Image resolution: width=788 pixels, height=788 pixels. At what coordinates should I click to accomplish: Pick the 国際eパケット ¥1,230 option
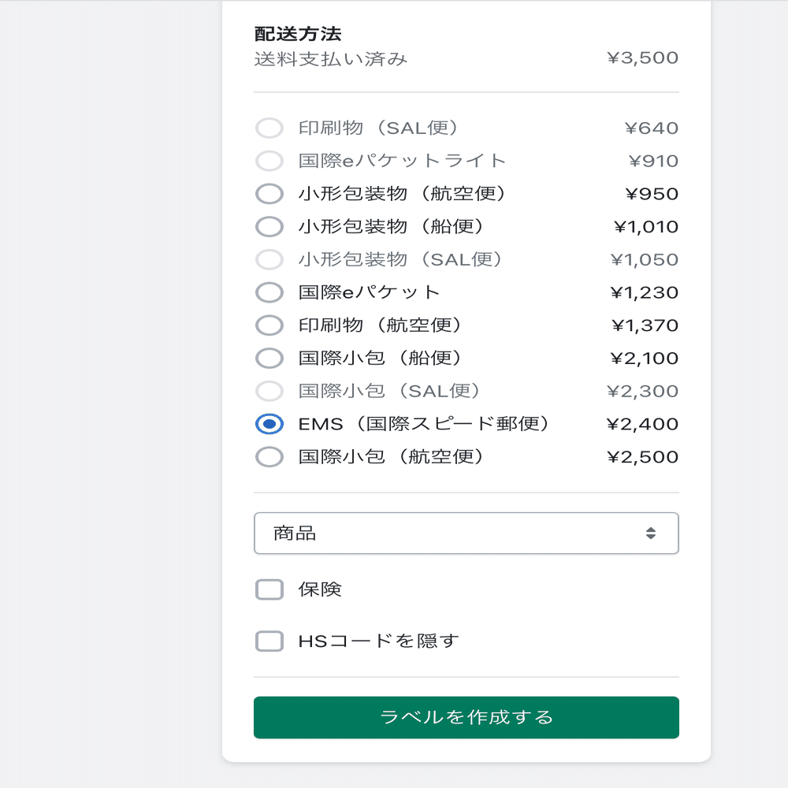pos(269,292)
